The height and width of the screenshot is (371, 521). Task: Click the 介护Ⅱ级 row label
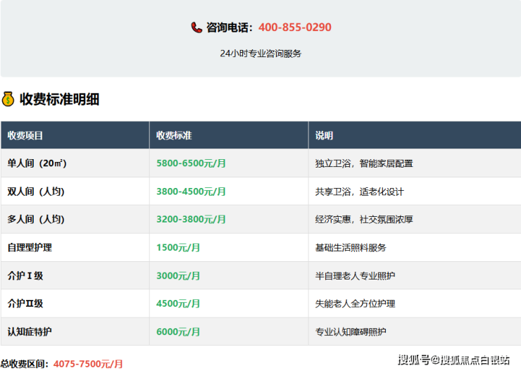tap(25, 304)
